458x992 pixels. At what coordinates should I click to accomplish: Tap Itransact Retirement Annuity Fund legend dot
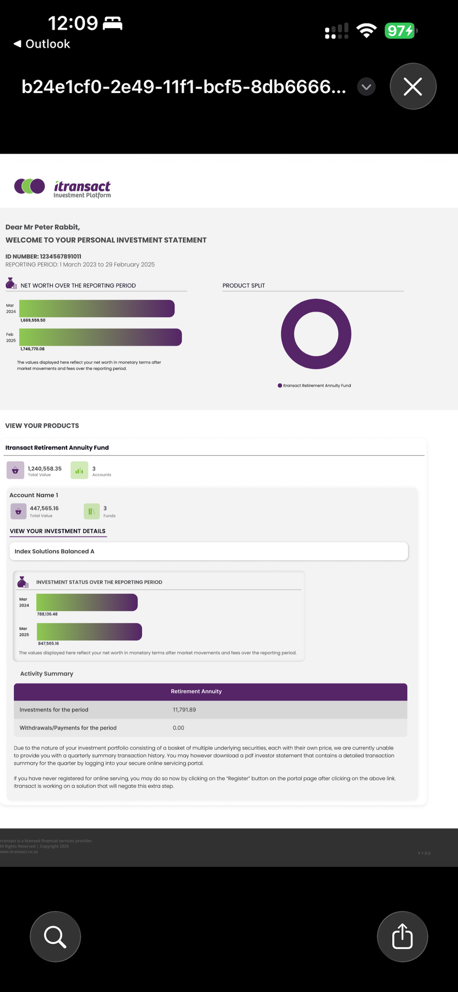coord(280,386)
